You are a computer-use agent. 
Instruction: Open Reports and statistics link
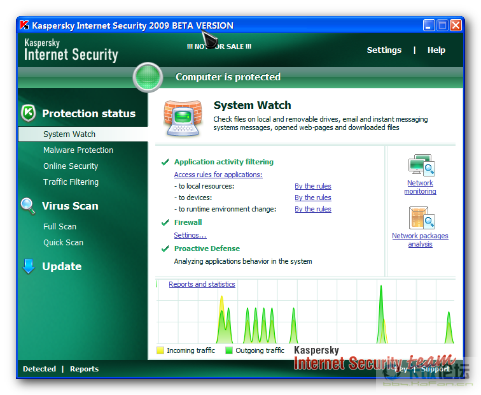click(202, 284)
